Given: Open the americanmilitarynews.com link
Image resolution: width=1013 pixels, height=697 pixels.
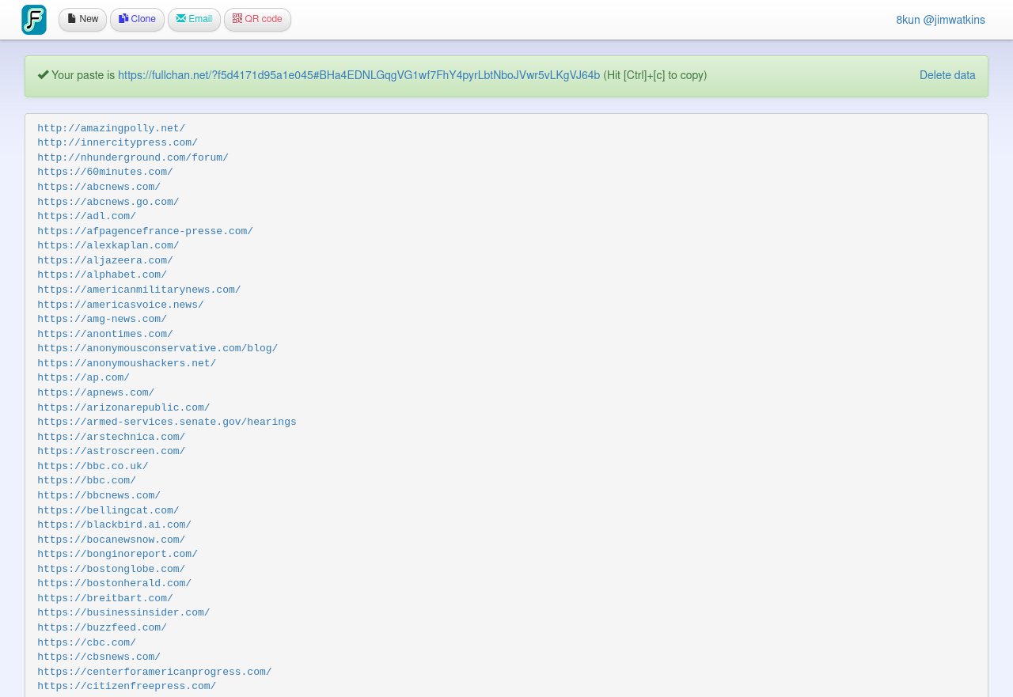Looking at the screenshot, I should [x=139, y=290].
